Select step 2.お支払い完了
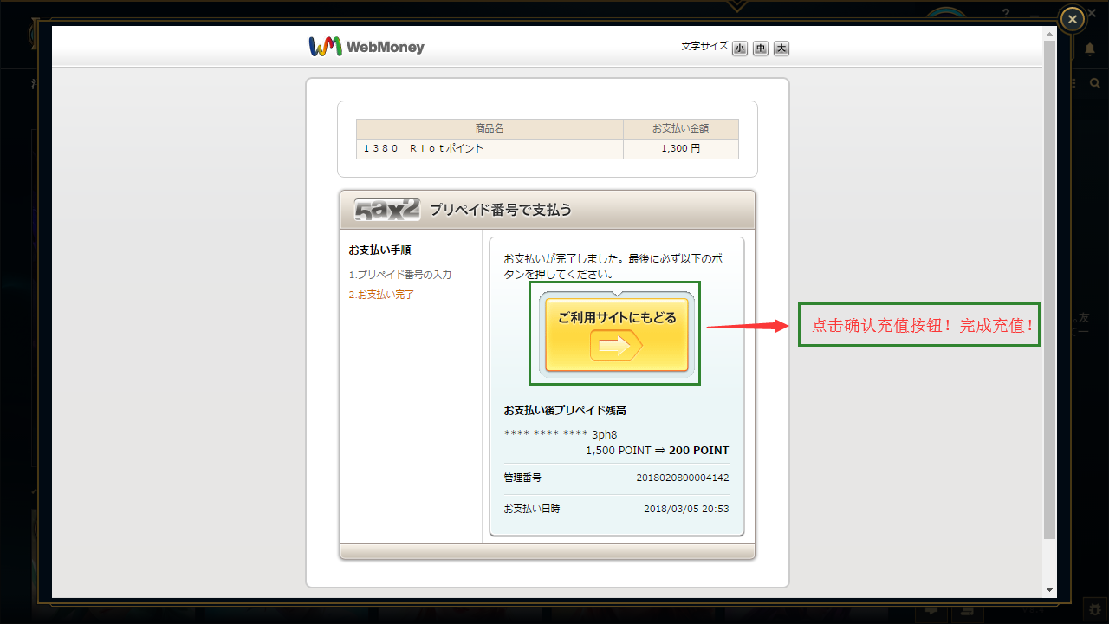The height and width of the screenshot is (624, 1109). [381, 295]
